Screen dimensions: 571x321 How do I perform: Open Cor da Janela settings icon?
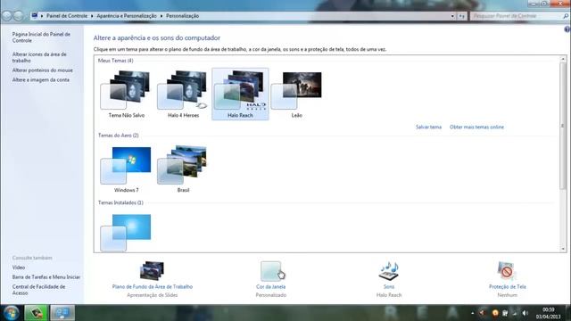[271, 271]
